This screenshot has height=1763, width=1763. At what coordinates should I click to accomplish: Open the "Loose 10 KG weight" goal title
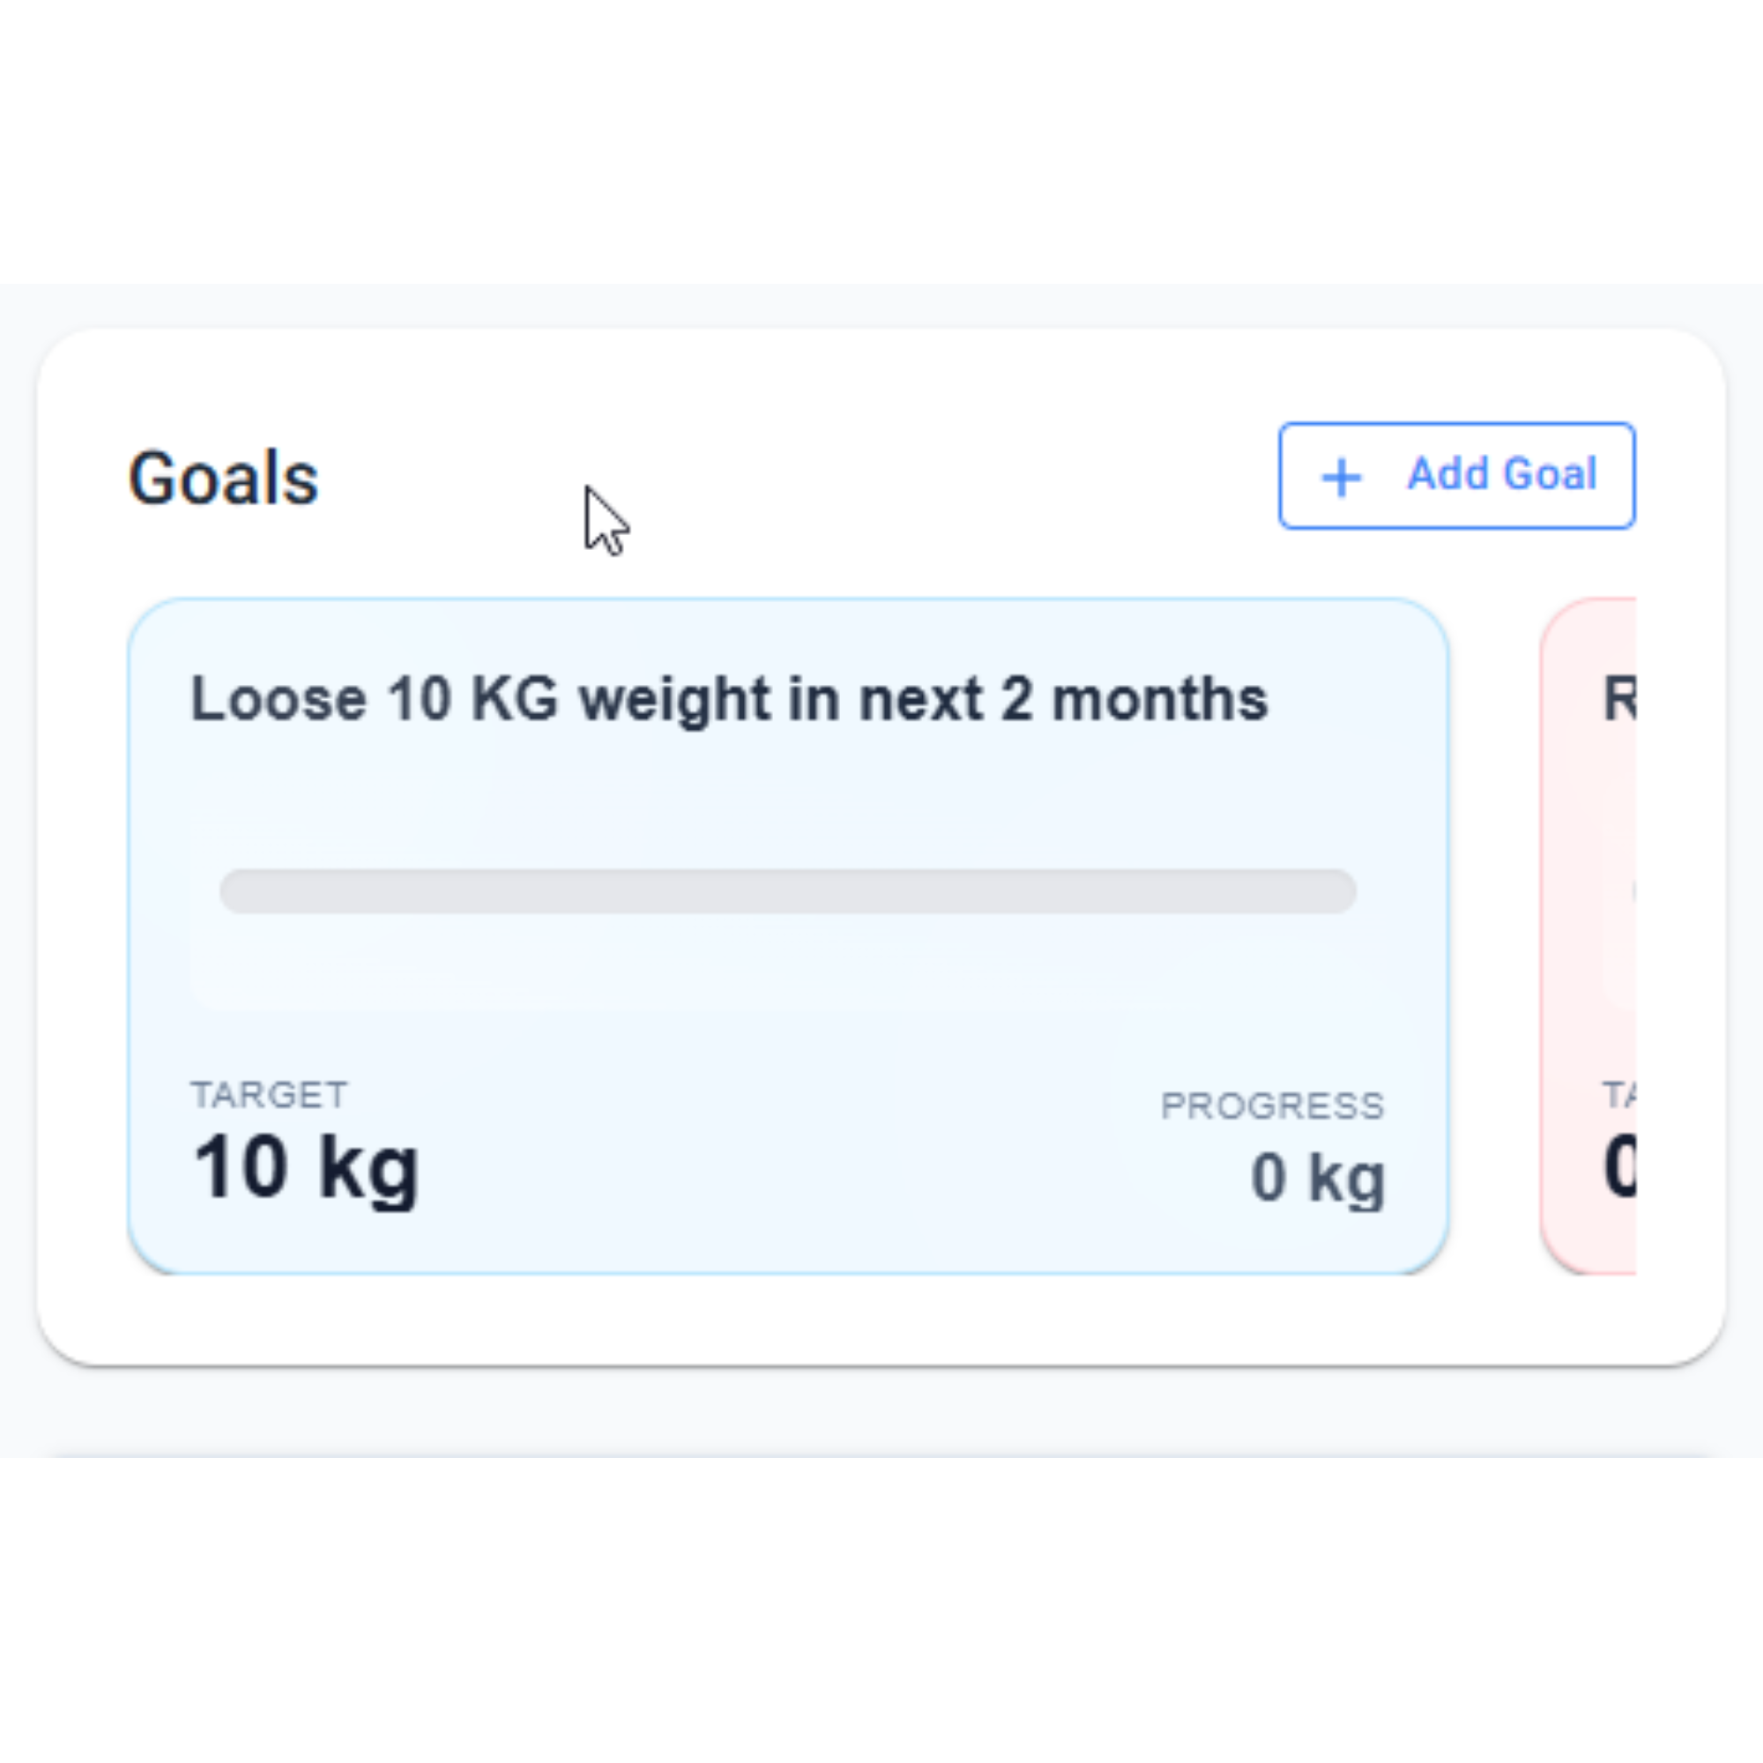(728, 700)
